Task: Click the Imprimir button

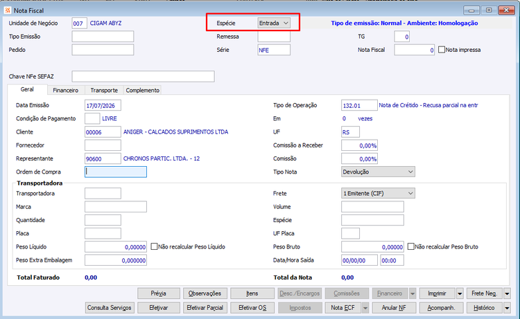Action: point(437,293)
